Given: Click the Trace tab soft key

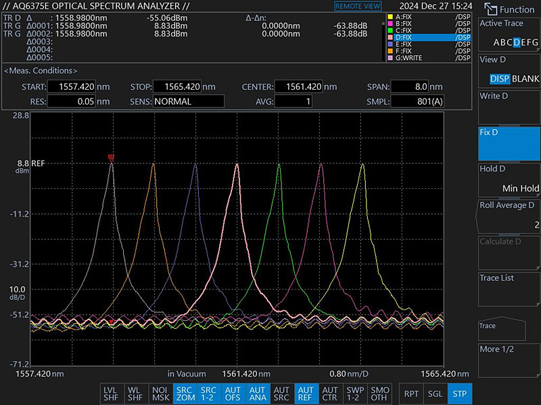Looking at the screenshot, I should point(502,328).
